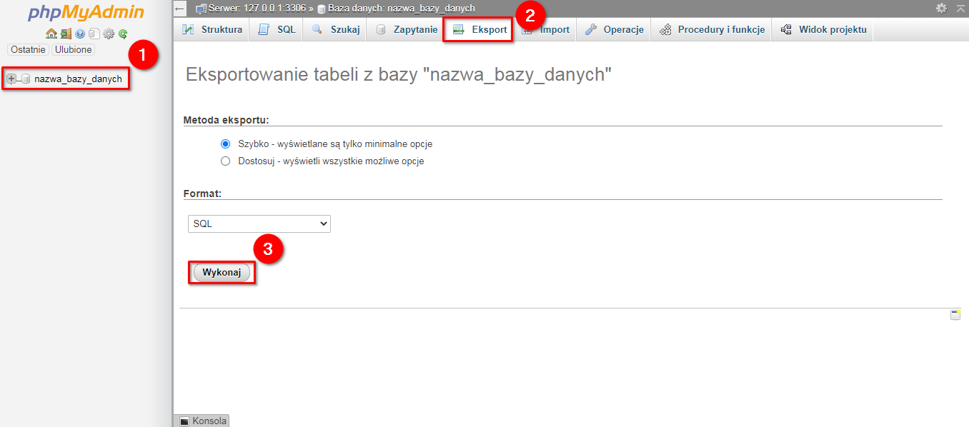This screenshot has width=969, height=427.
Task: Select the Dostosuj custom export method
Action: point(226,161)
